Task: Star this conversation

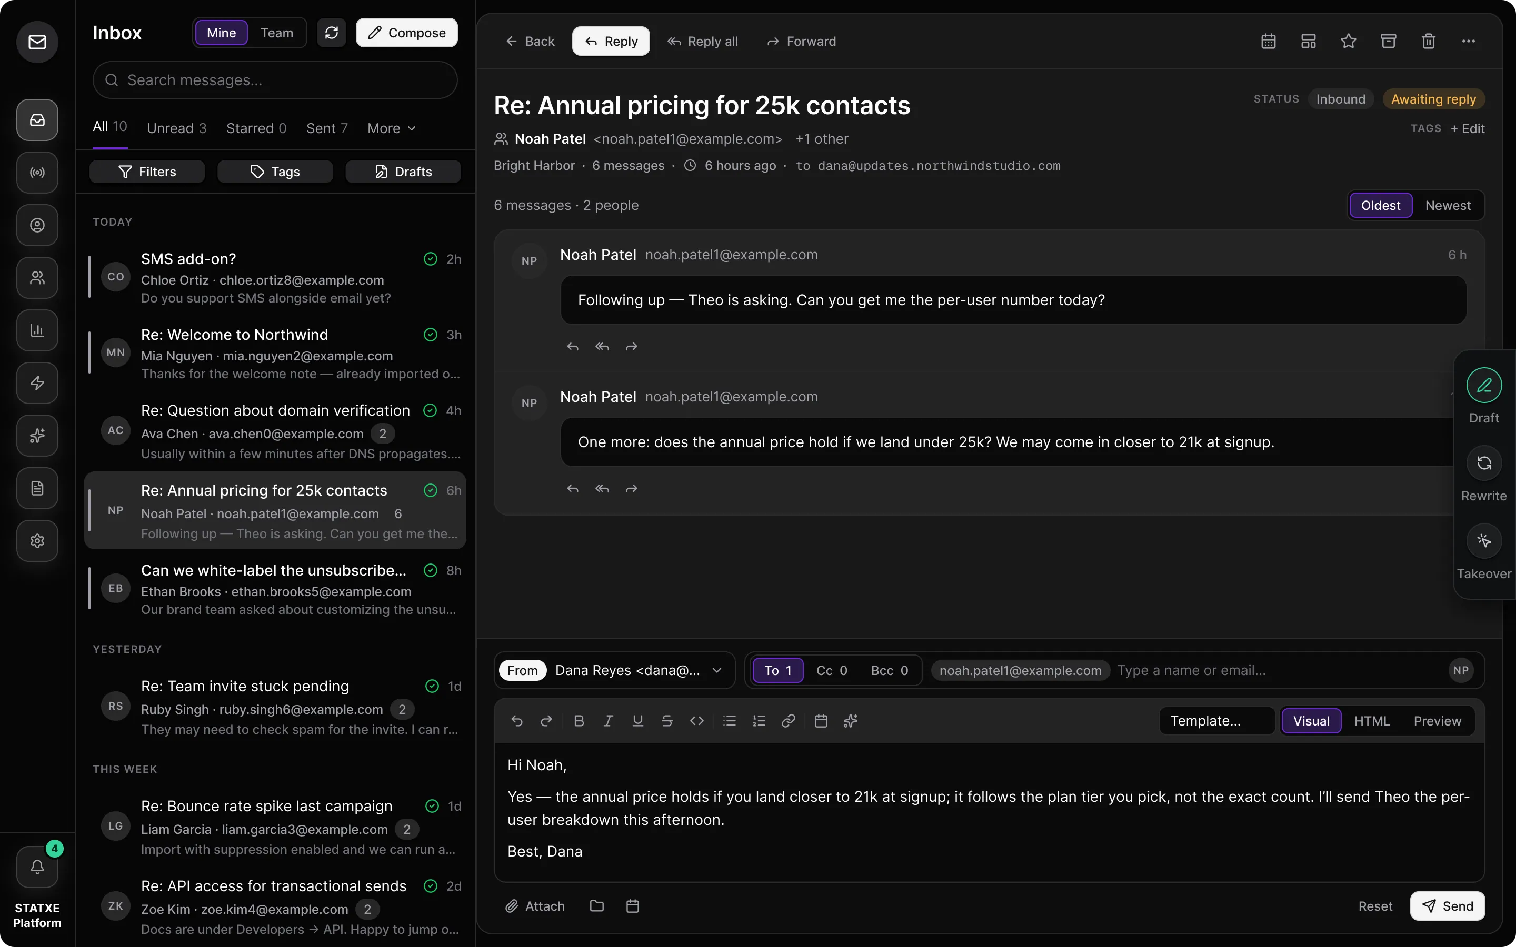Action: 1348,42
